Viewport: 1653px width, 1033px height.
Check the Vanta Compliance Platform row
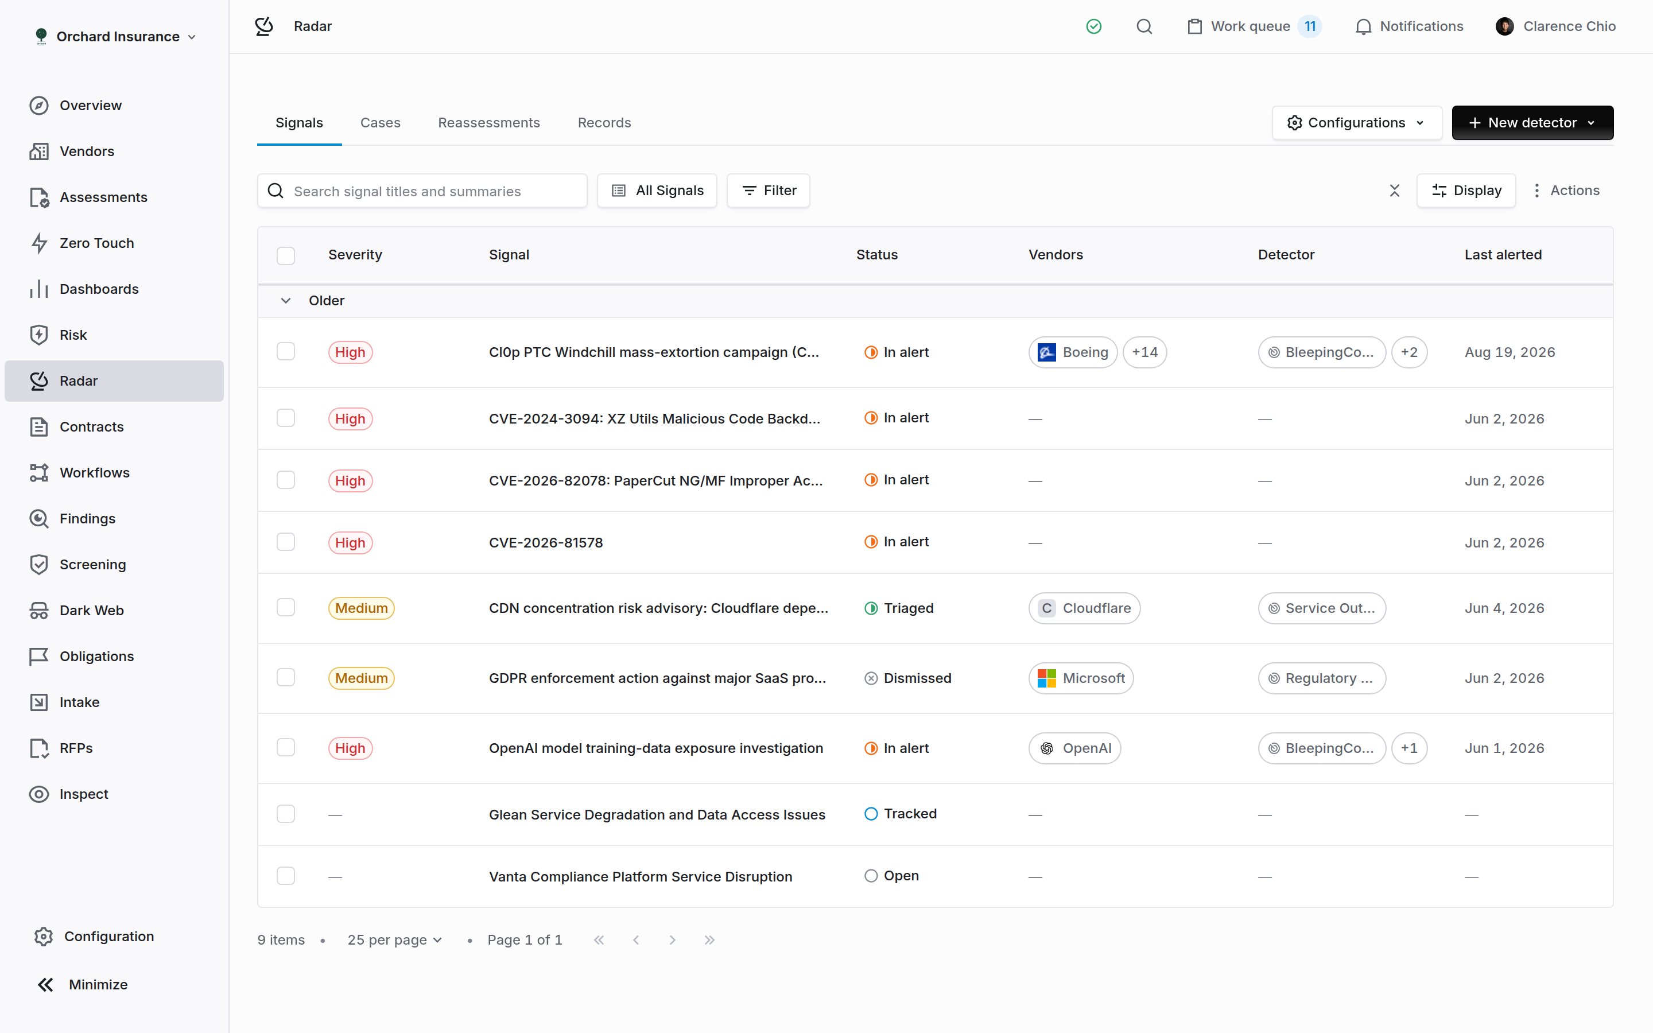(x=285, y=876)
